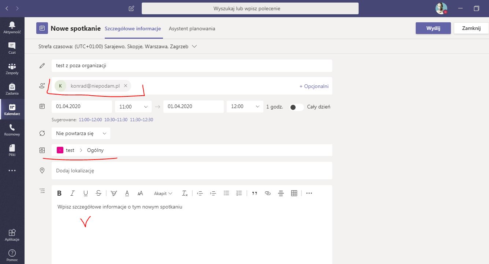Select Szczegółowe informacje tab
Screen dimensions: 489x264
click(x=133, y=28)
